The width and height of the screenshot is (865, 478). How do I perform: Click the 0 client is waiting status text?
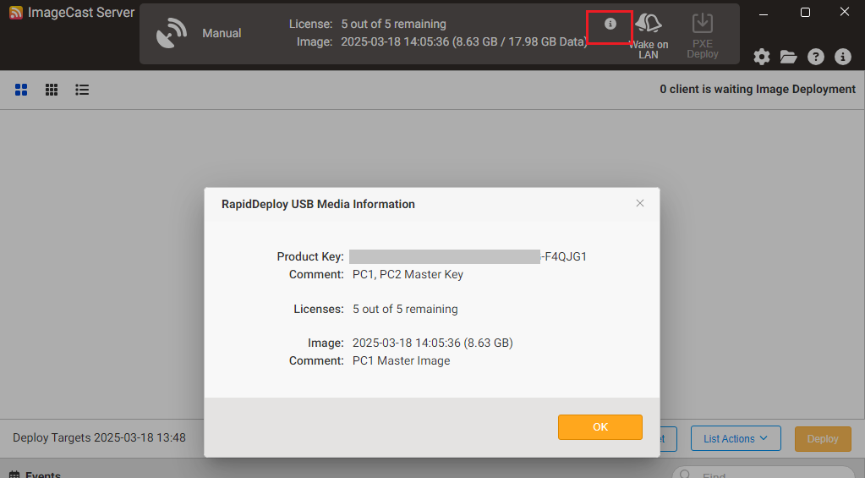pyautogui.click(x=758, y=90)
